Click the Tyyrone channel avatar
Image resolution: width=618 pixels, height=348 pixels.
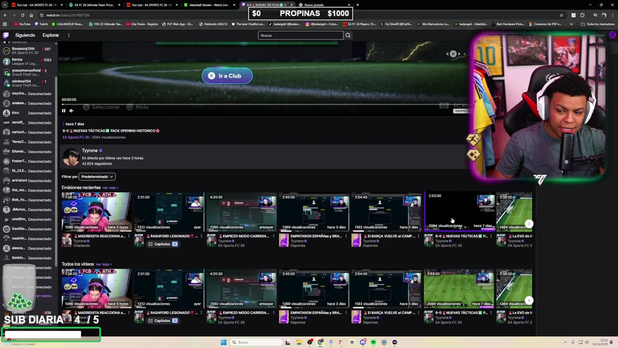pos(71,157)
